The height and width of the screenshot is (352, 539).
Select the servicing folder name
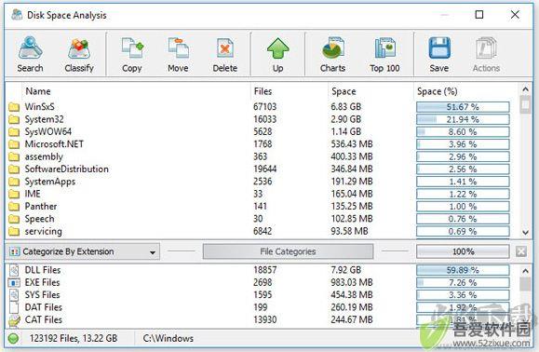(x=43, y=231)
